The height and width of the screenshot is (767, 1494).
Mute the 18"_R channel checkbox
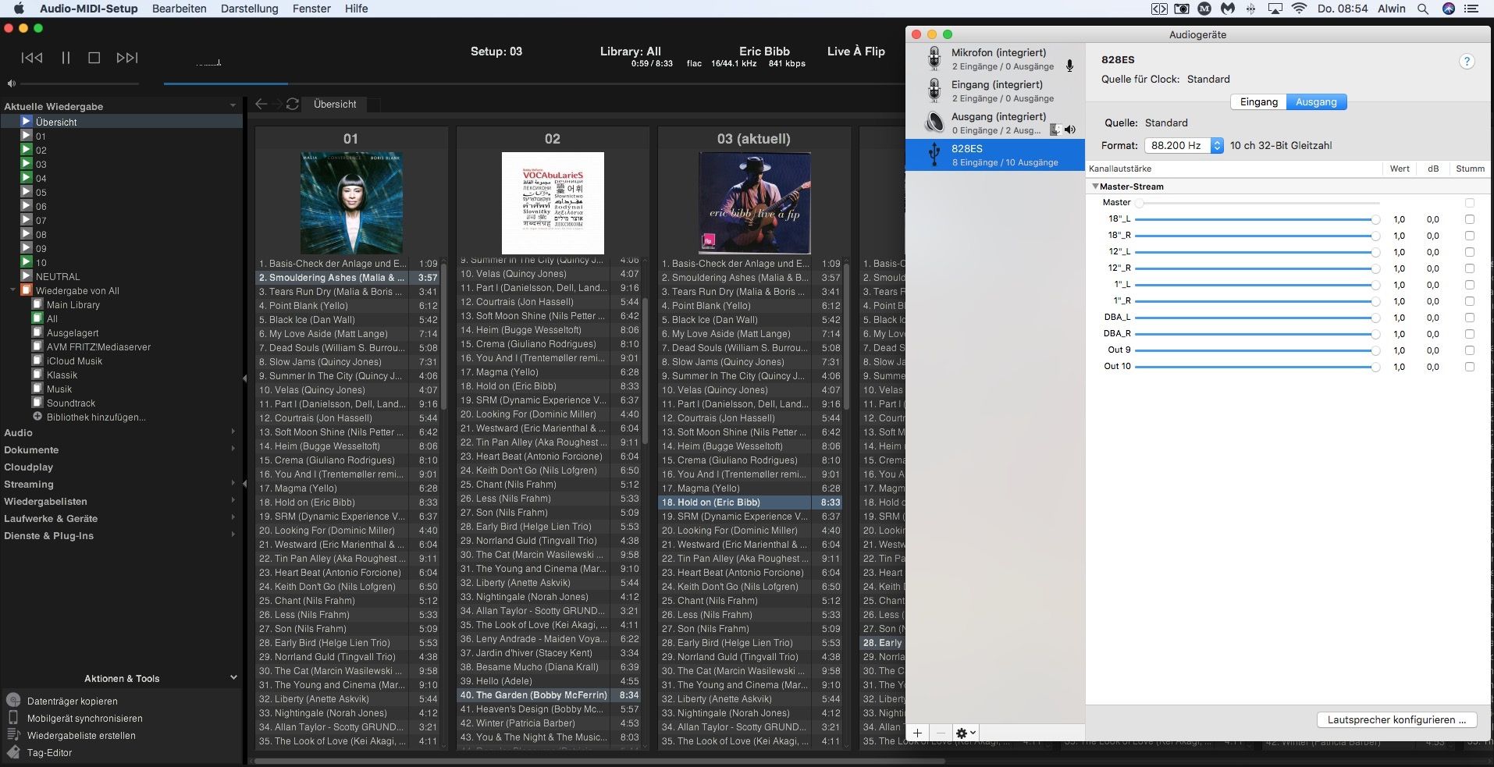coord(1470,236)
